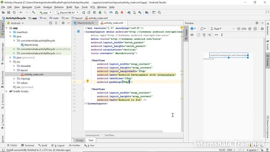Viewport: 270px width, 152px height.
Task: Open the Logcat tool window
Action: click(x=58, y=145)
